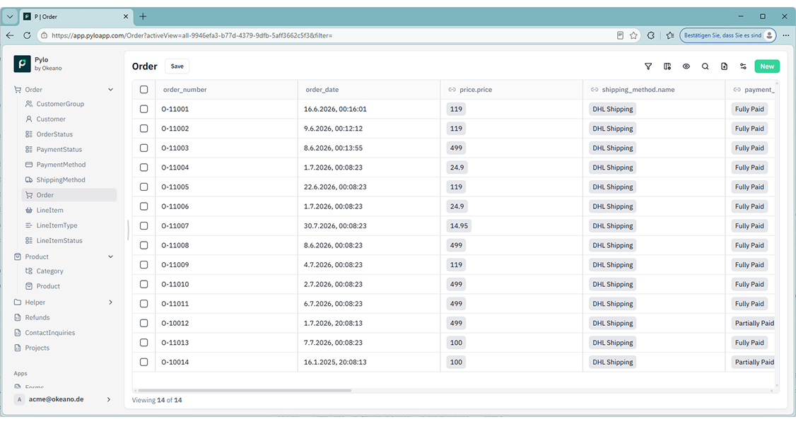
Task: Expand the Helper group chevron
Action: tap(111, 302)
